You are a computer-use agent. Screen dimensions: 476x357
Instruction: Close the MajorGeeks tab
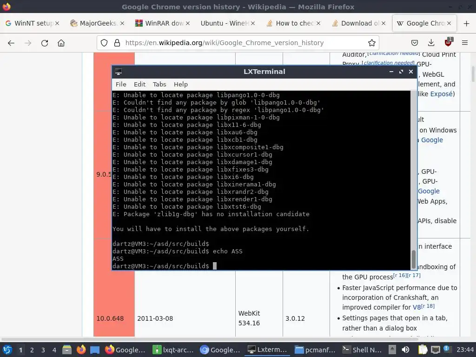[x=122, y=23]
